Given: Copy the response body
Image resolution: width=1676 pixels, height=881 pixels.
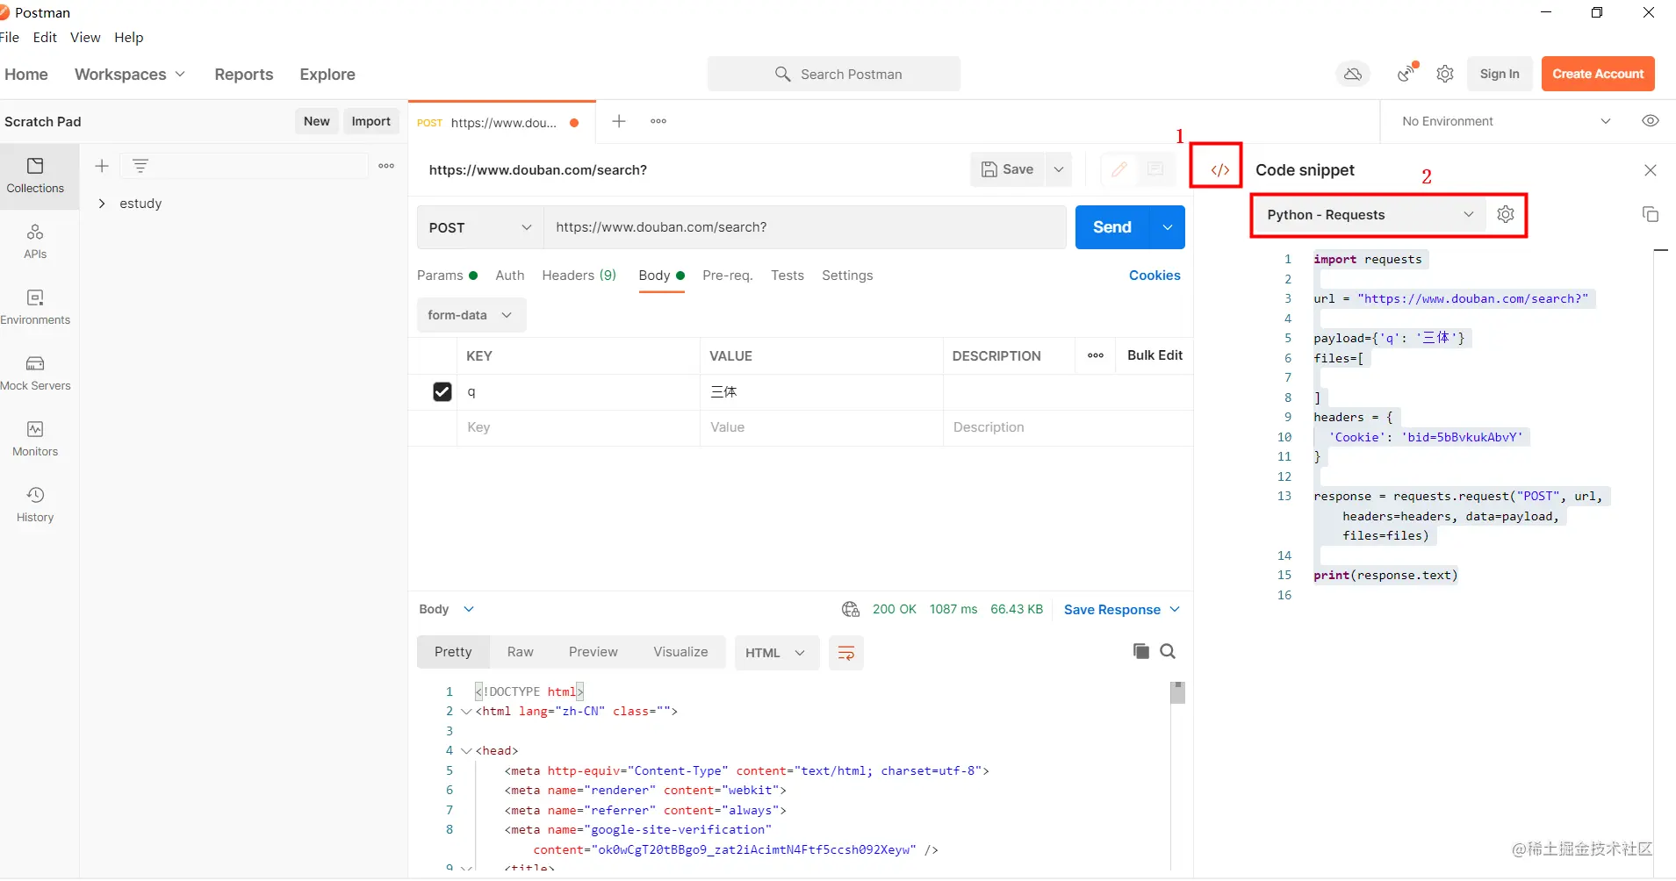Looking at the screenshot, I should tap(1141, 651).
